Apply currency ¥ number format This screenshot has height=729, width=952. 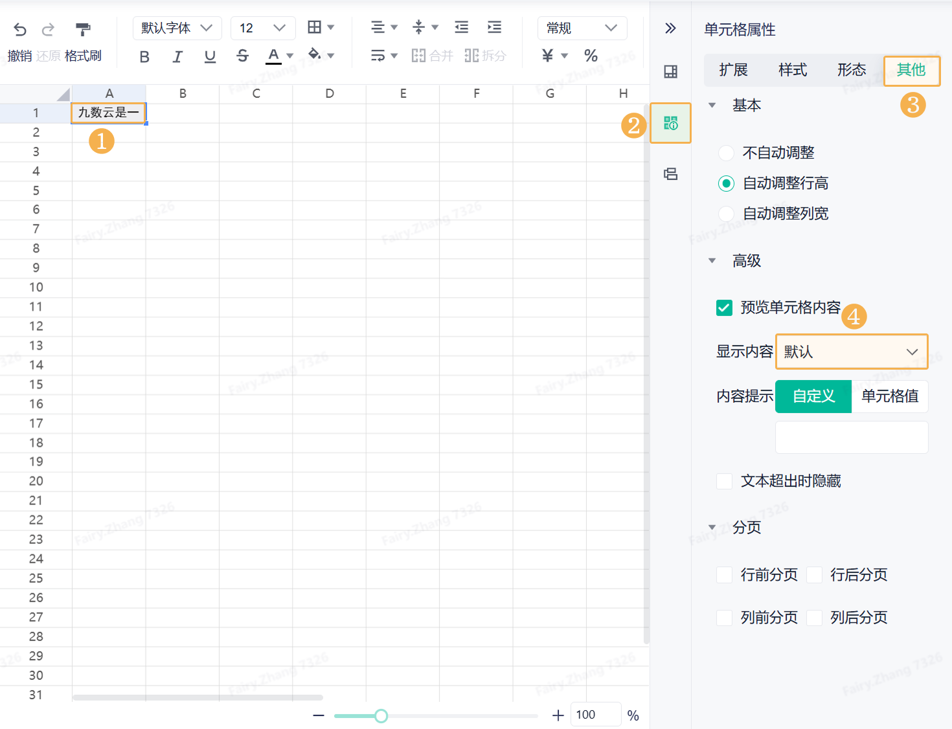coord(548,56)
